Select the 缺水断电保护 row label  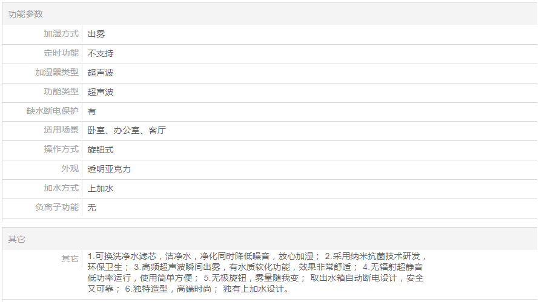(x=52, y=111)
